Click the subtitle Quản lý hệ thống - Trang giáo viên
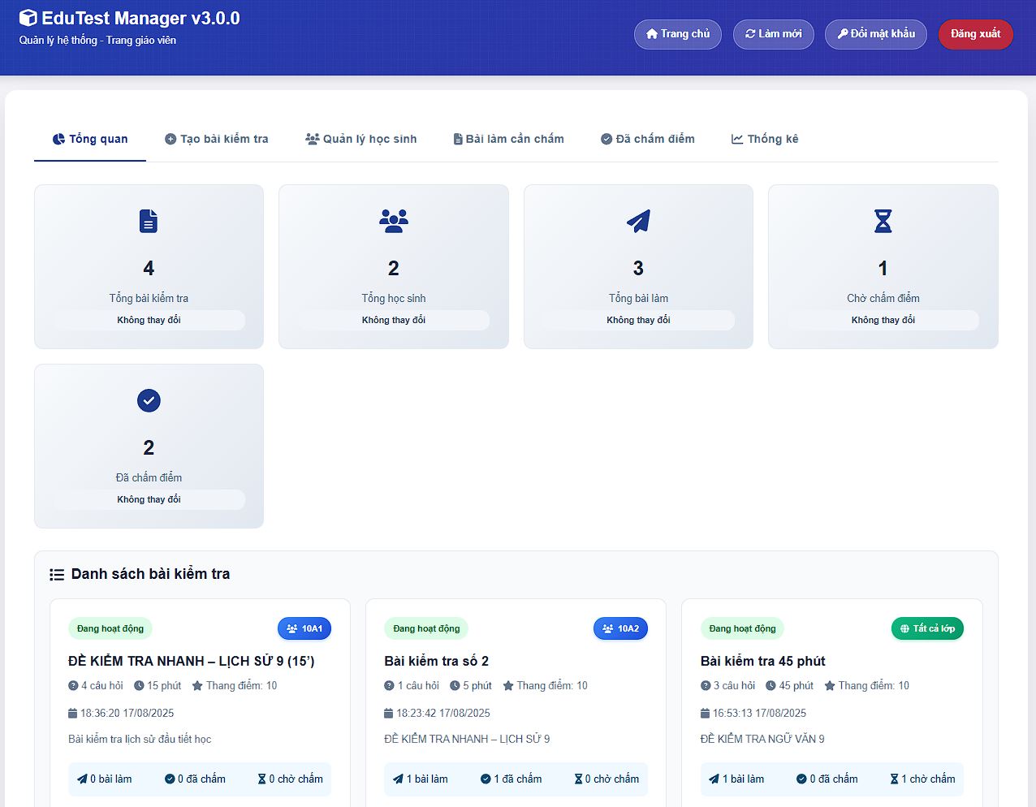The height and width of the screenshot is (807, 1036). (x=97, y=40)
